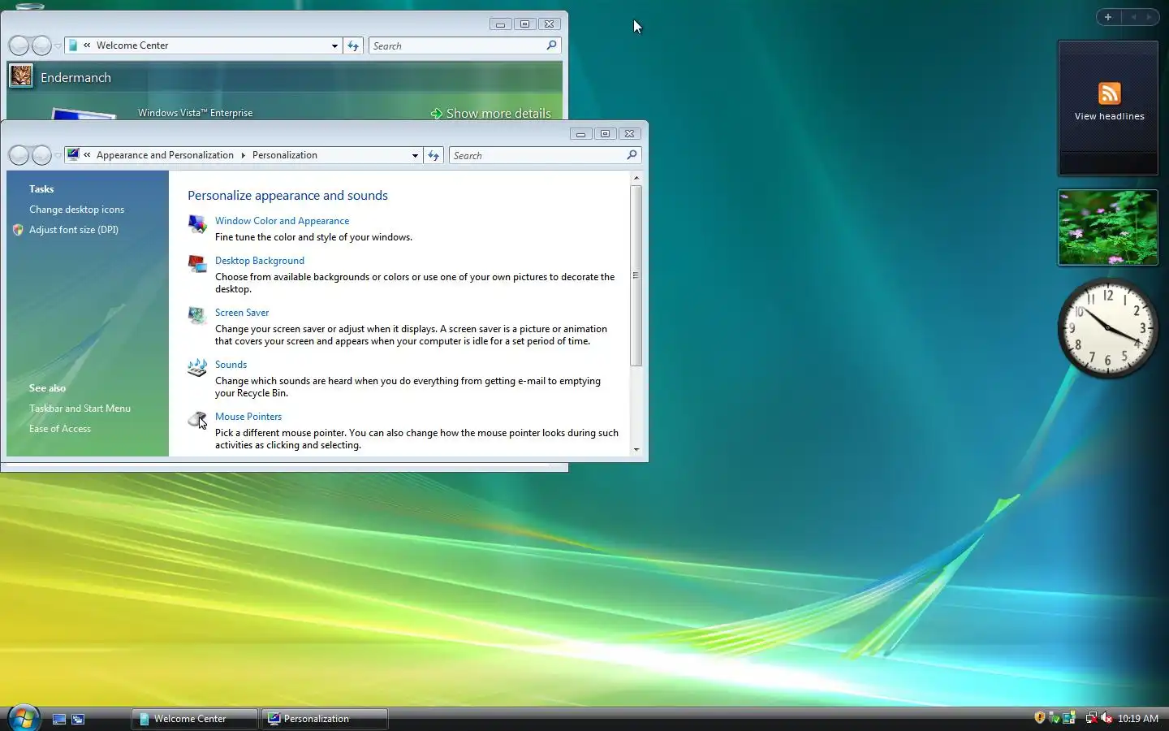
Task: Open the Mouse Pointers link
Action: click(248, 417)
